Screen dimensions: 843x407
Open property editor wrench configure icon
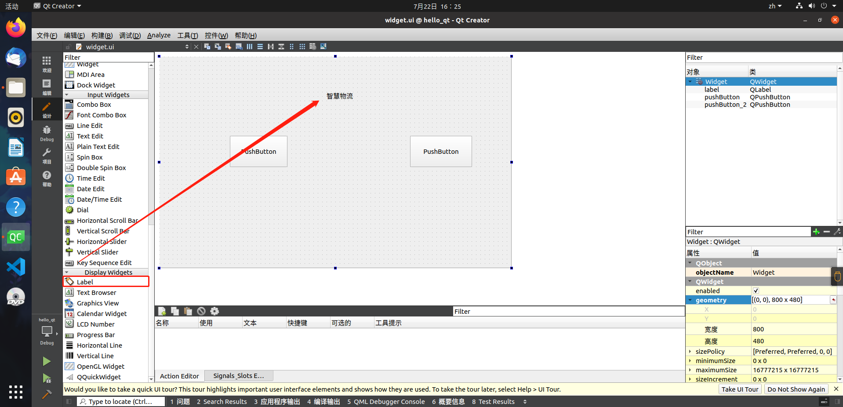pos(837,232)
